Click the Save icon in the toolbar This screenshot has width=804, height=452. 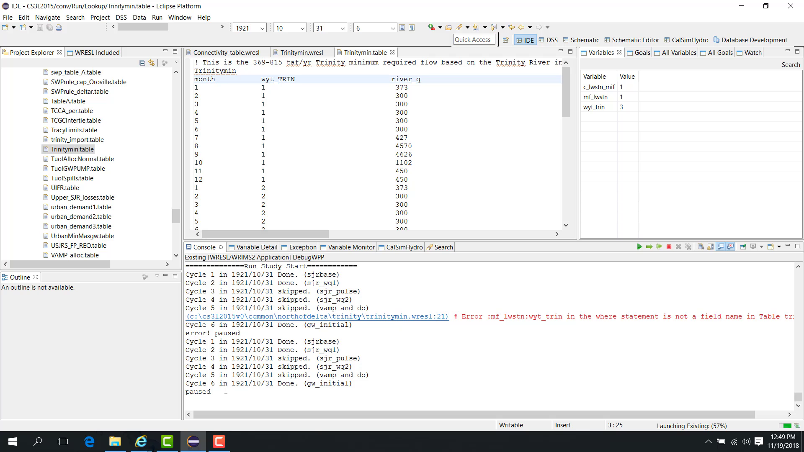pyautogui.click(x=40, y=28)
